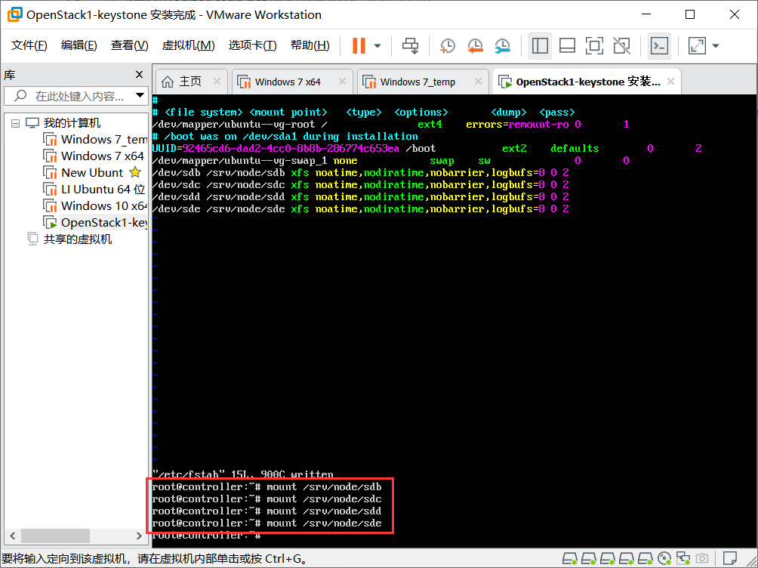Open the 选项卡(T) menu

tap(252, 45)
